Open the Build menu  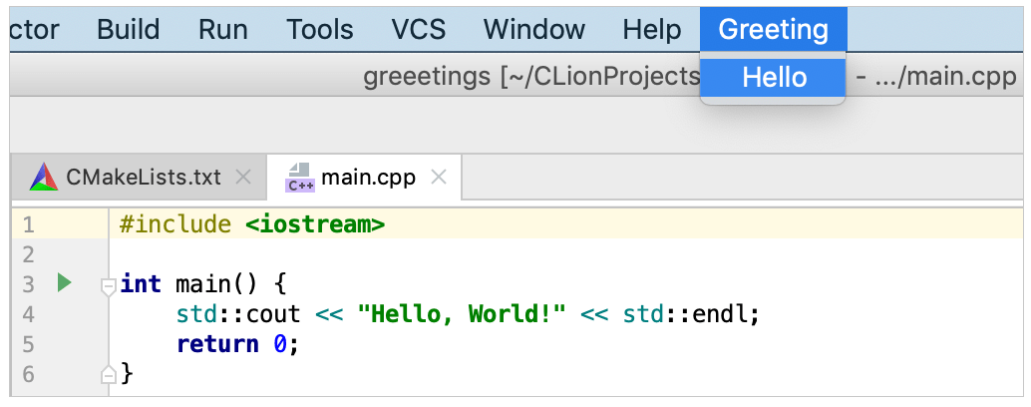(129, 29)
